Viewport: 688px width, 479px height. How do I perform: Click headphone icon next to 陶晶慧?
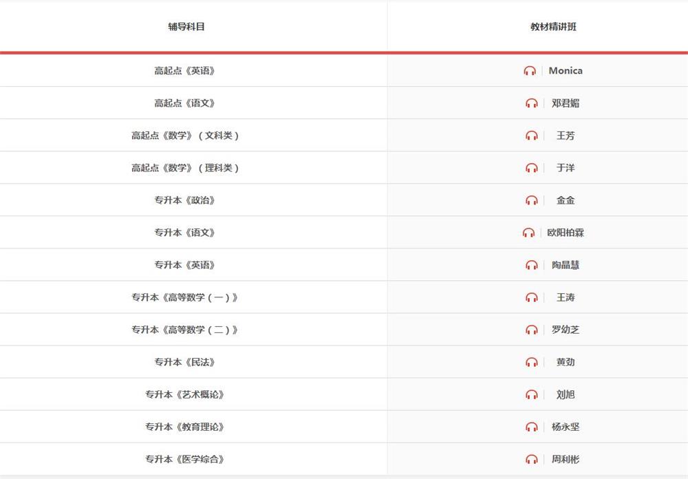tap(531, 265)
